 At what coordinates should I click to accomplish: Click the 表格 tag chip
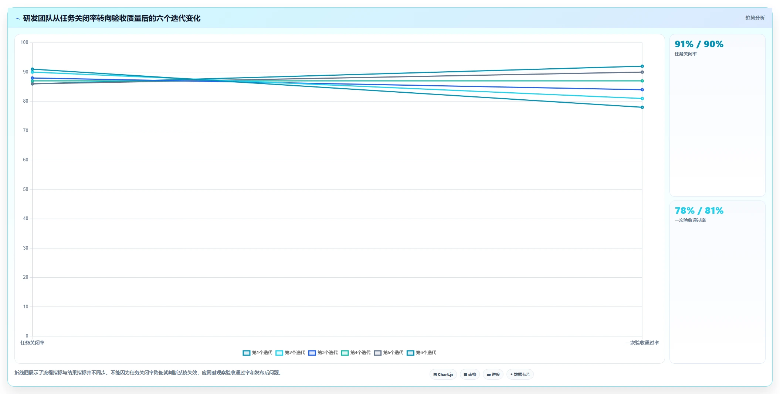click(x=470, y=374)
